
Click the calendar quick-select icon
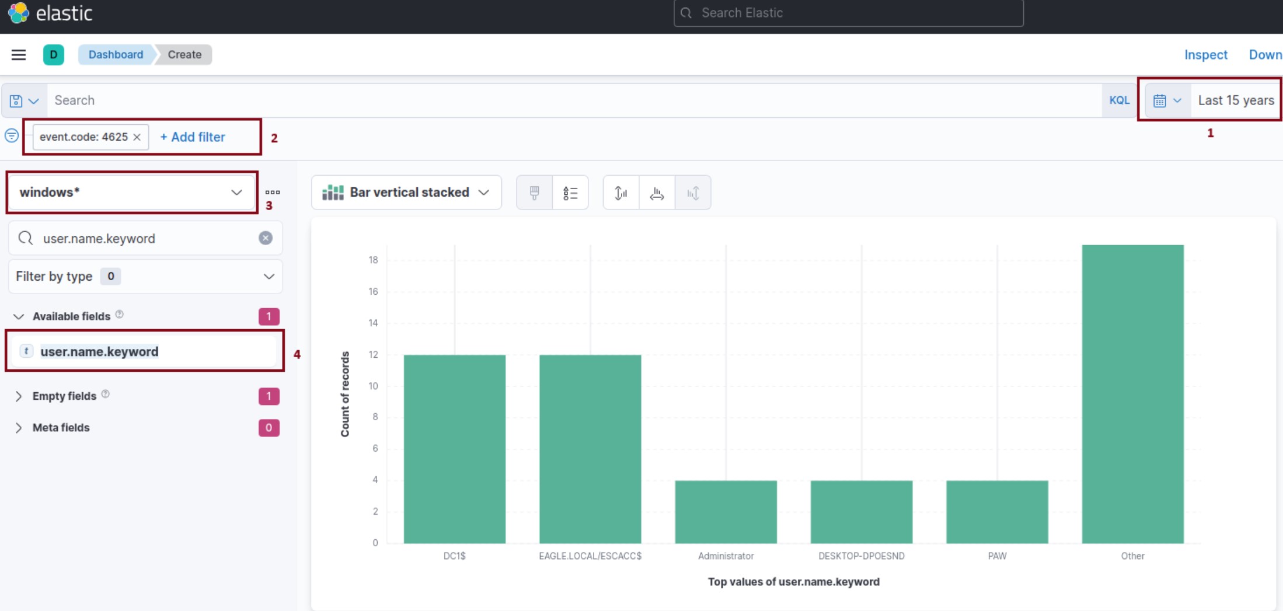coord(1167,100)
